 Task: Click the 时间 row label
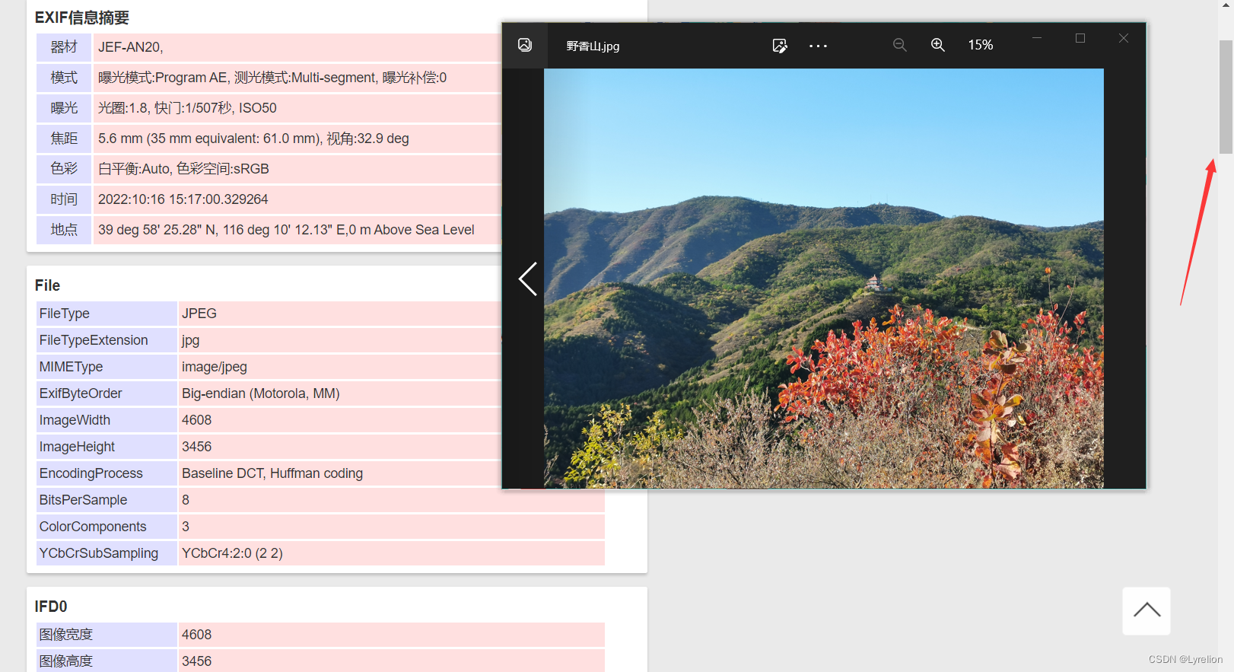pos(64,199)
